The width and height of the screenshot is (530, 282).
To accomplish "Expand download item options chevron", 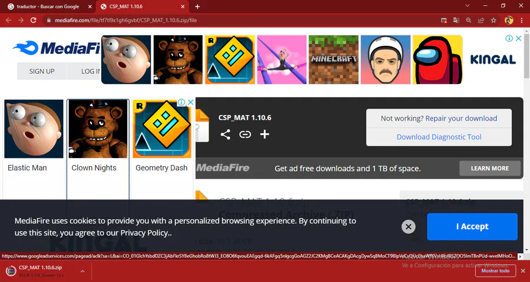I will [x=82, y=271].
